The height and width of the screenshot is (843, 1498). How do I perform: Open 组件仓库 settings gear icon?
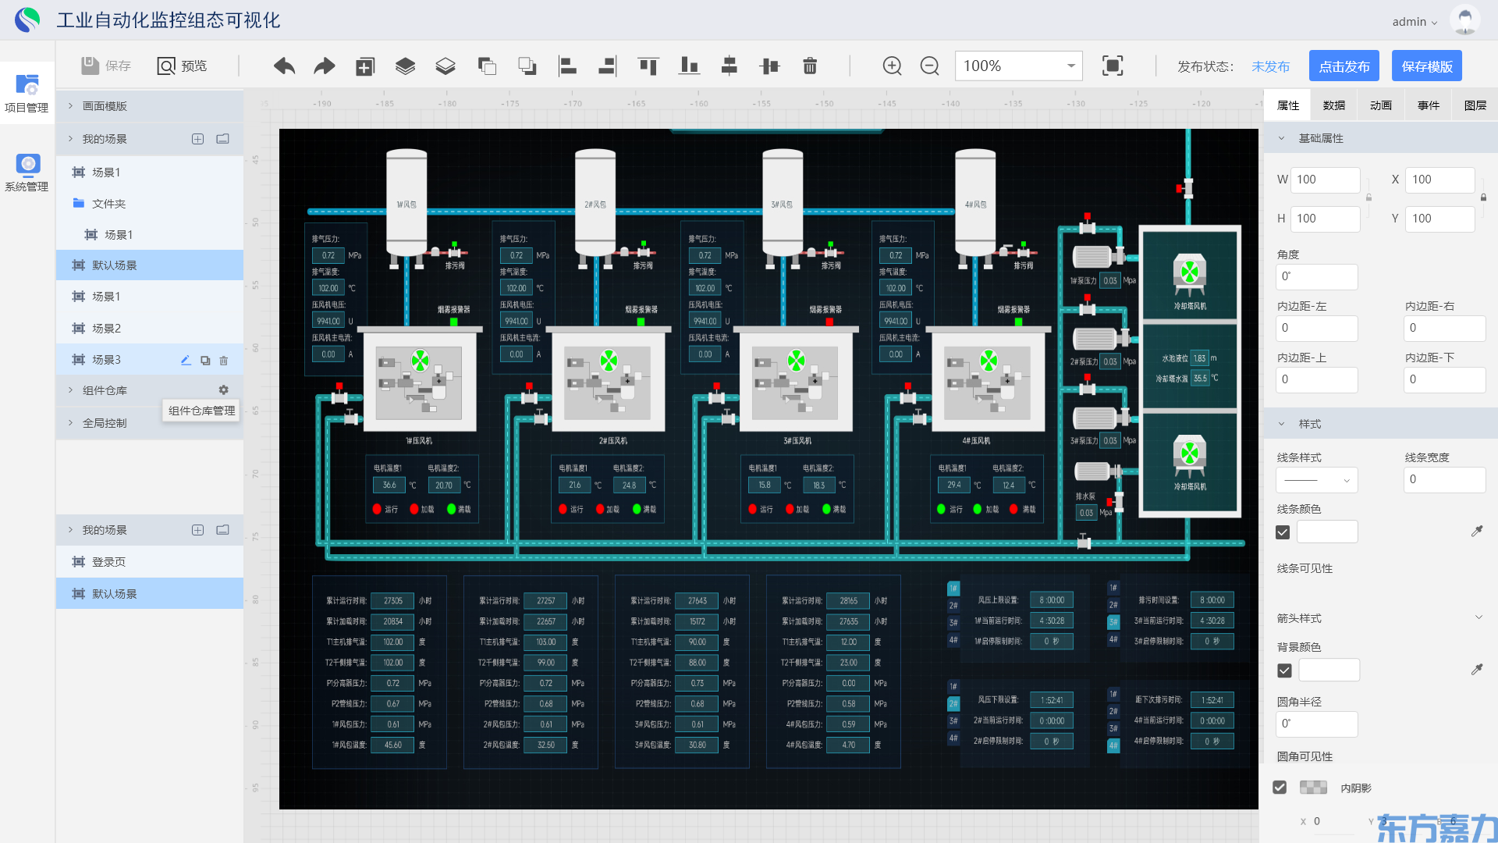tap(224, 390)
